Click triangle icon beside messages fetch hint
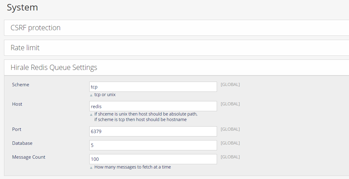Screen dimensions: 349x179 91,168
